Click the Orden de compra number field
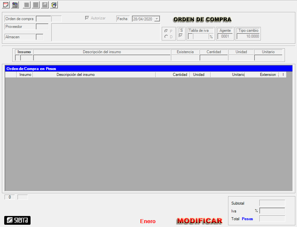 [43, 19]
